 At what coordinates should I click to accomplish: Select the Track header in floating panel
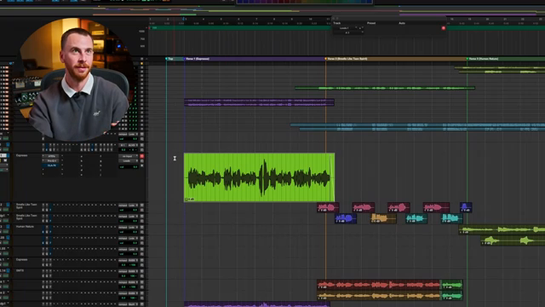[x=337, y=23]
